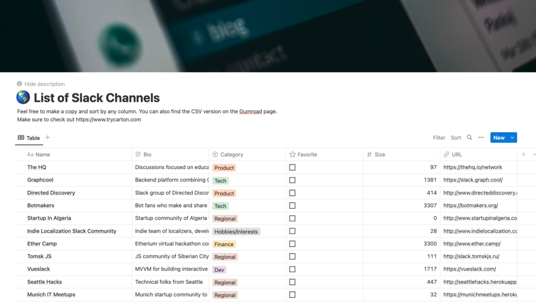
Task: Click the bio 'Technical folks from Seattle'
Action: coord(169,282)
